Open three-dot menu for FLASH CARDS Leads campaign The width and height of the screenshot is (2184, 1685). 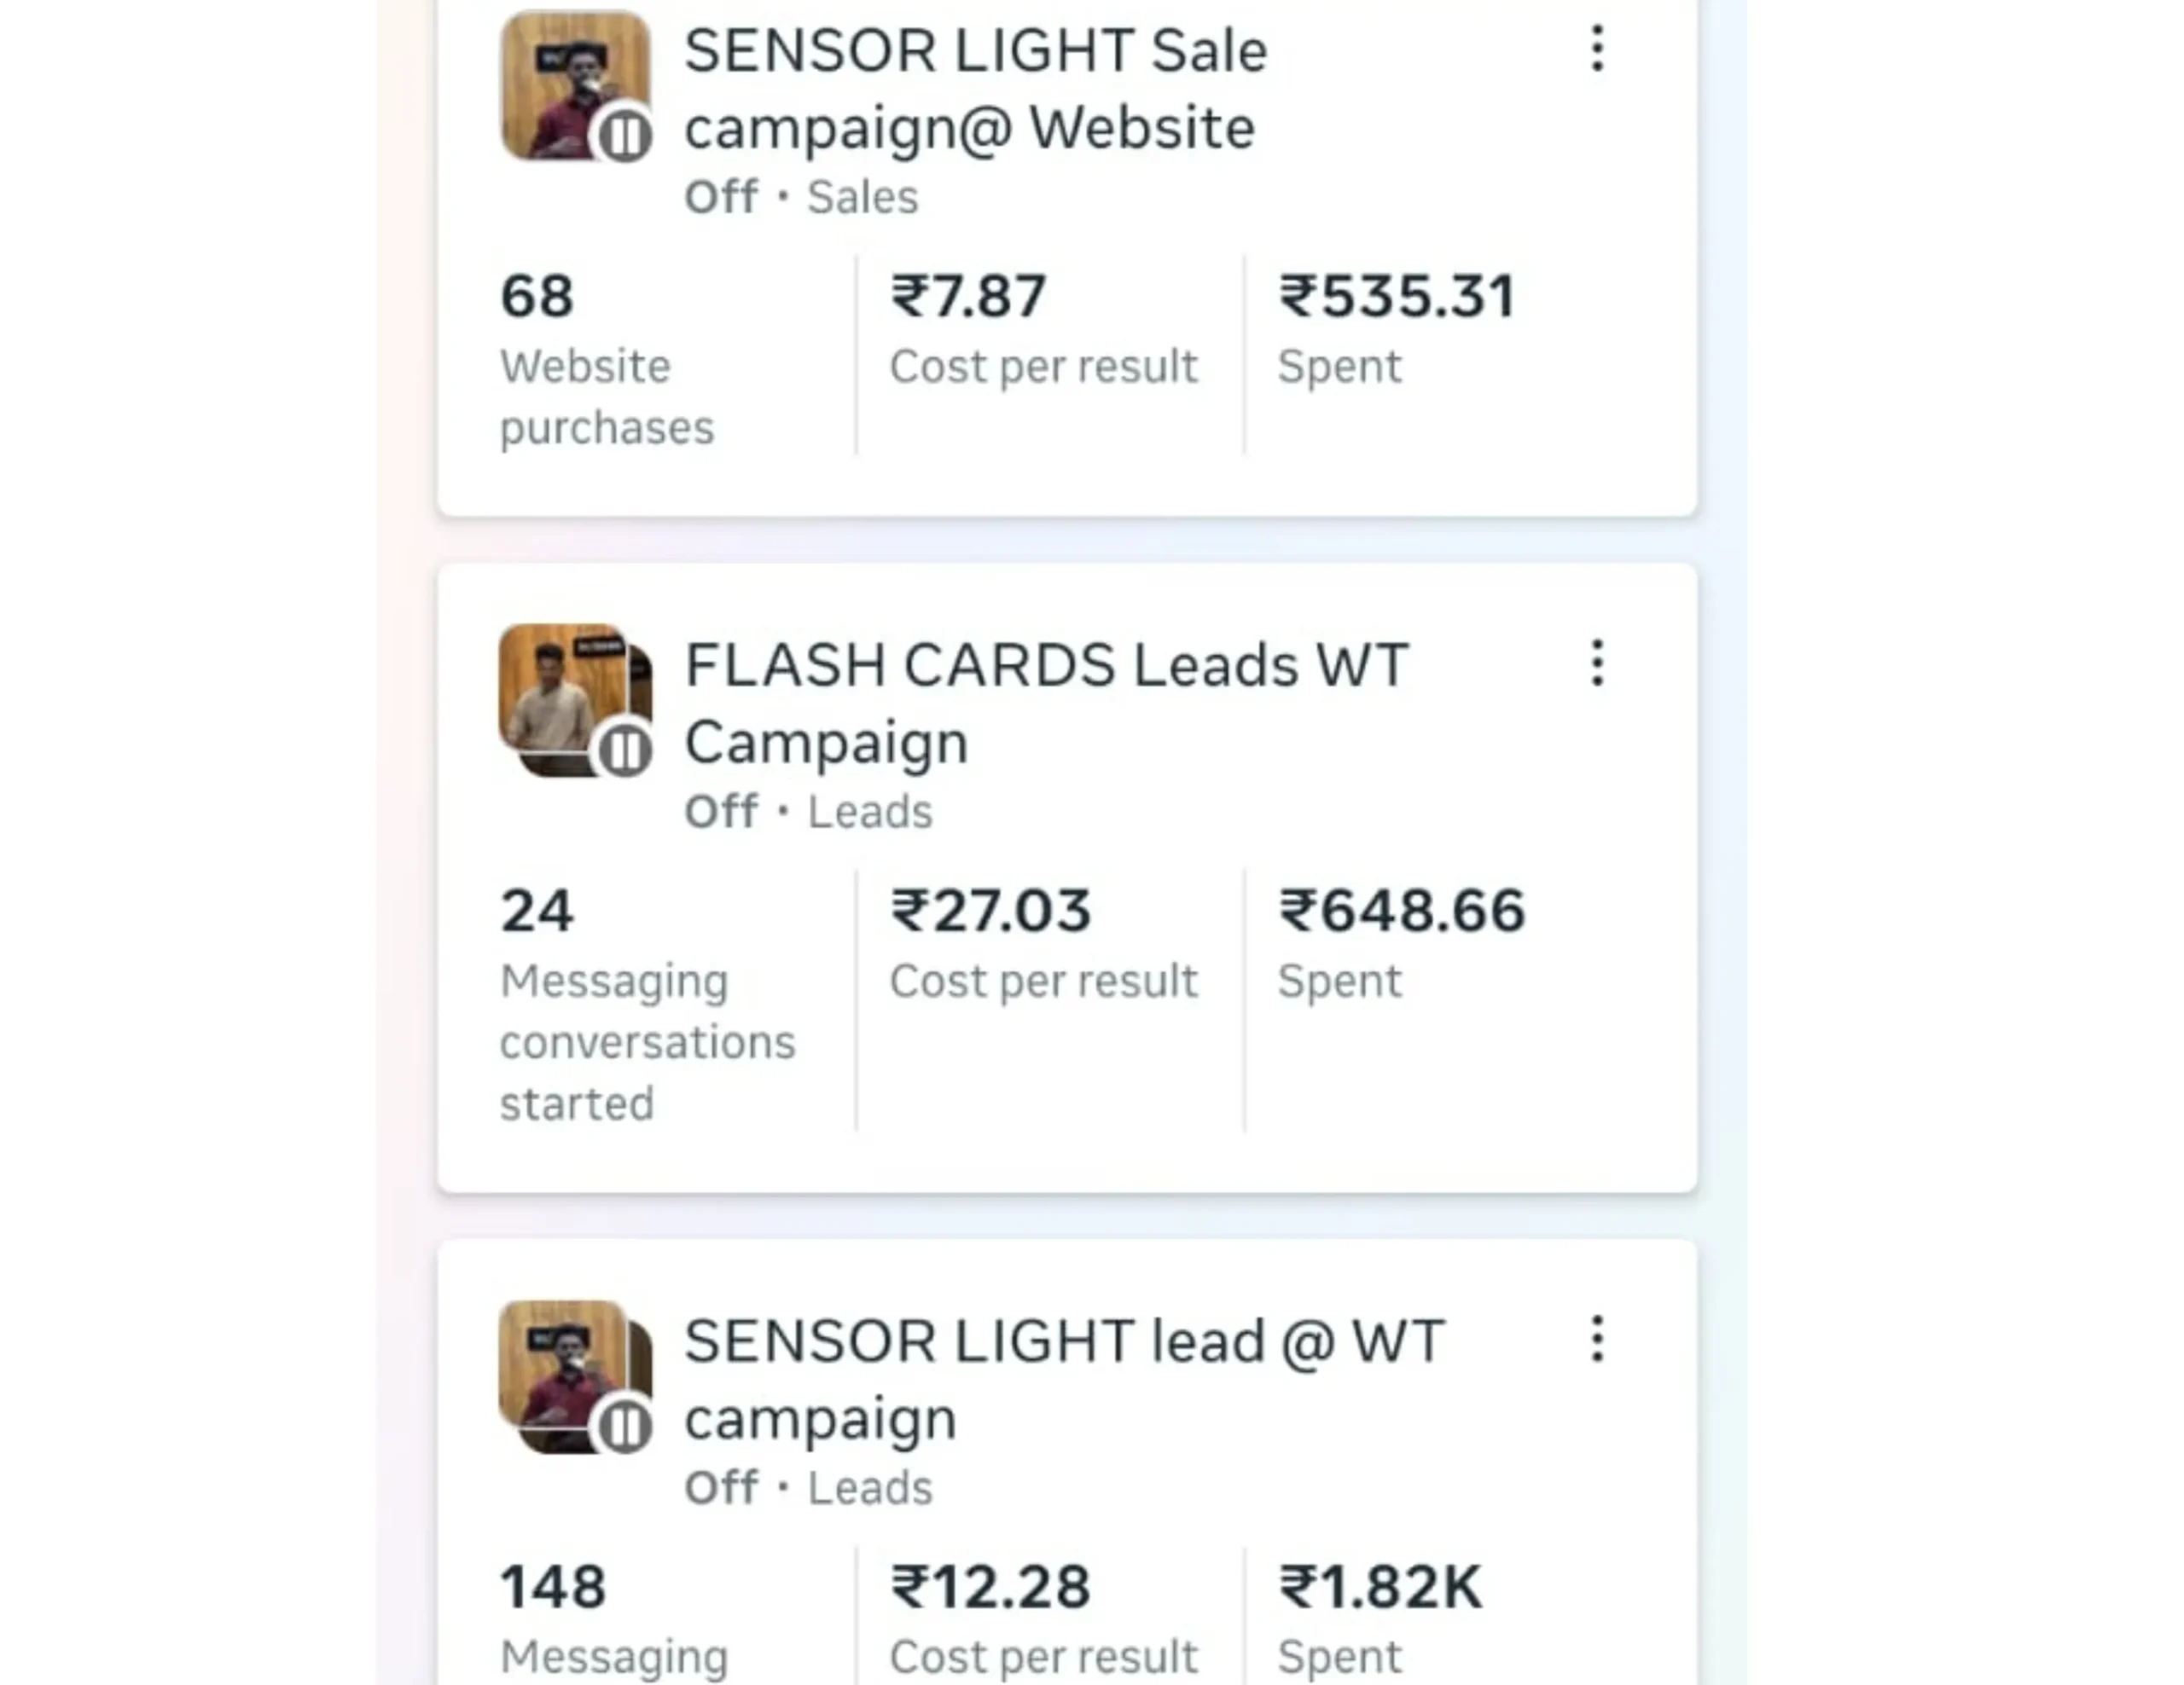pos(1597,663)
